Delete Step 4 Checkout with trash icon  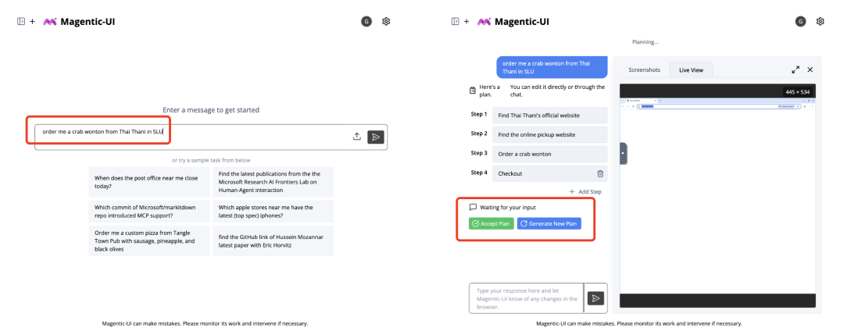coord(600,173)
